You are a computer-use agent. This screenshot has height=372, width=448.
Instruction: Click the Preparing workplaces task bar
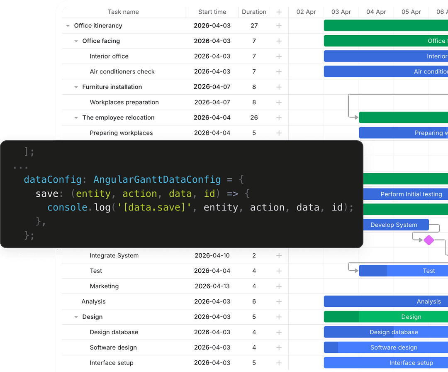coord(404,133)
